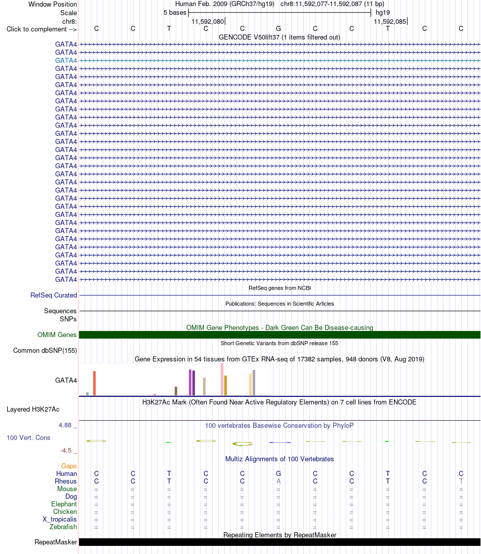481x554 pixels.
Task: Open "Multiz Alignments of 100 Vertebrates" title
Action: 279,459
